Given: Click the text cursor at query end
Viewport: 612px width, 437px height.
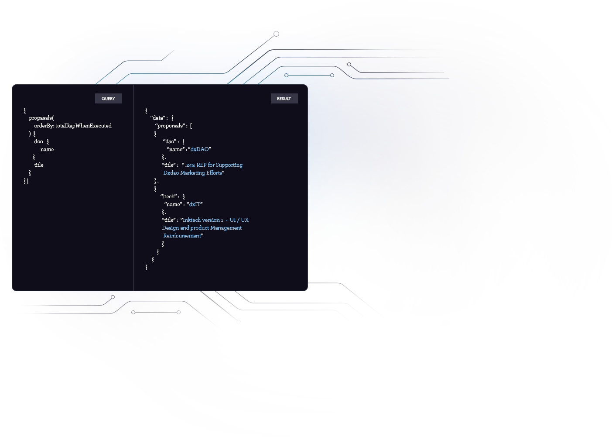Looking at the screenshot, I should (x=28, y=181).
